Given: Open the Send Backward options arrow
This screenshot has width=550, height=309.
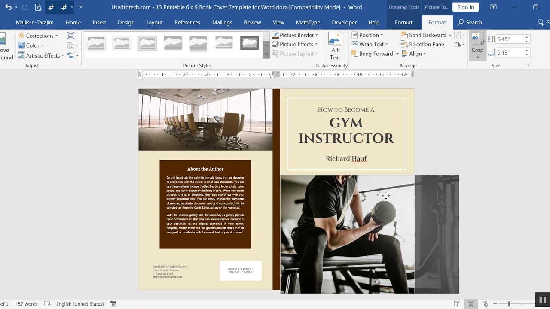Looking at the screenshot, I should [450, 35].
